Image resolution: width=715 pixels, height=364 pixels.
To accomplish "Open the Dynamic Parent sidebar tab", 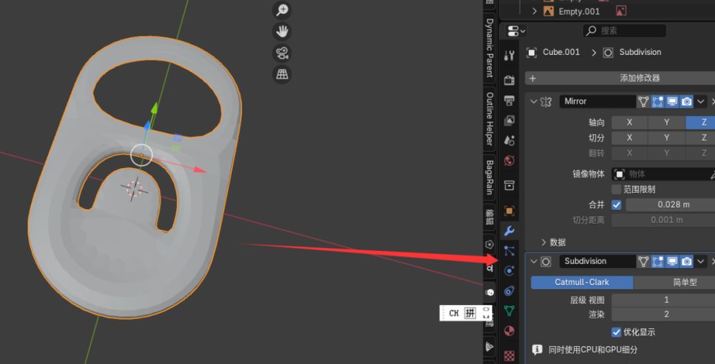I will 490,48.
